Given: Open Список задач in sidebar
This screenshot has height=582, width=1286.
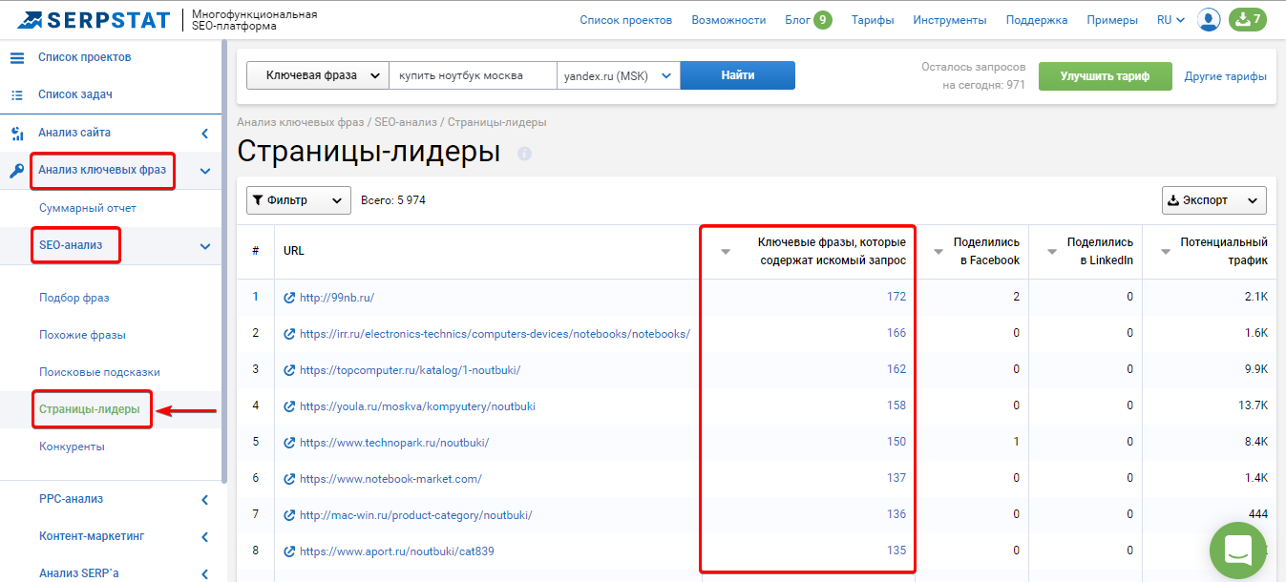Looking at the screenshot, I should 75,94.
